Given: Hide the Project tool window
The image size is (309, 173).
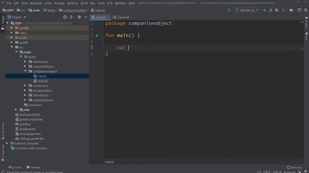Looking at the screenshot, I should coord(85,17).
